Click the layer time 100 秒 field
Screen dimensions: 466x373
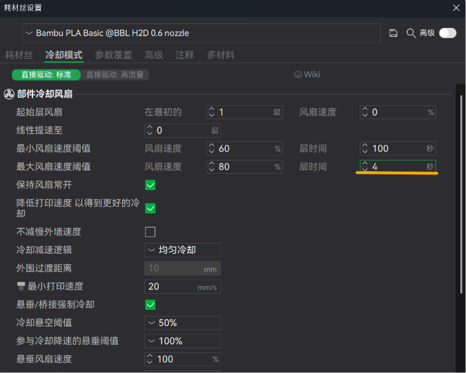pyautogui.click(x=398, y=148)
